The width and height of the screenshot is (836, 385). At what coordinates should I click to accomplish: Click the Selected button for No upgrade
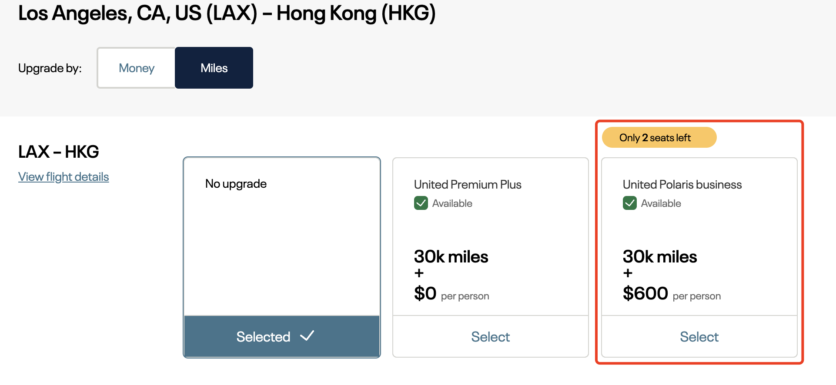tap(282, 337)
